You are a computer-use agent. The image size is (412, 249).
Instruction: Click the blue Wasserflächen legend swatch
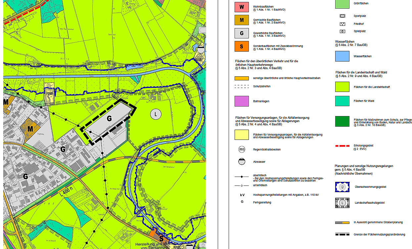pos(342,56)
